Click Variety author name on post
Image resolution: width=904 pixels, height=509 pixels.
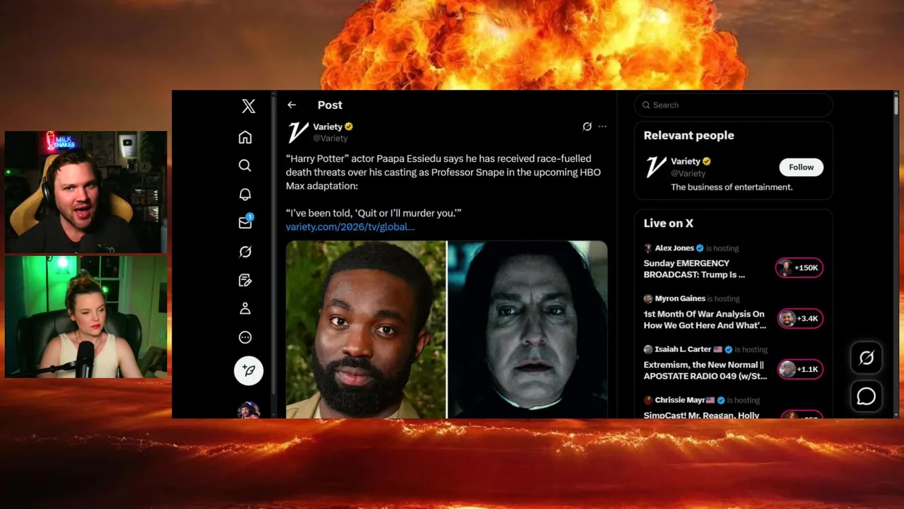(328, 127)
